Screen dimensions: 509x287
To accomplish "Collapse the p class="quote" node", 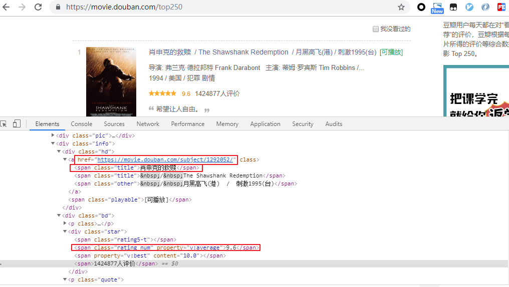I will [x=65, y=279].
